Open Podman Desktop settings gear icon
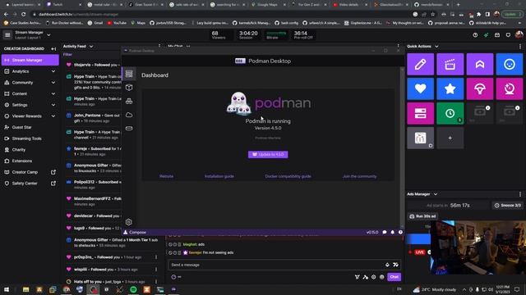526x295 pixels. point(128,222)
